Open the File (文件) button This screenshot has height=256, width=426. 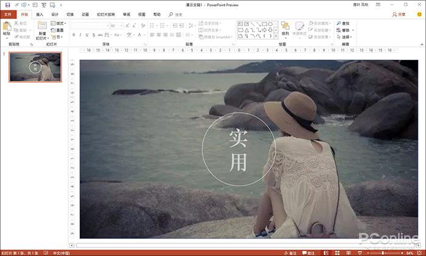[8, 13]
